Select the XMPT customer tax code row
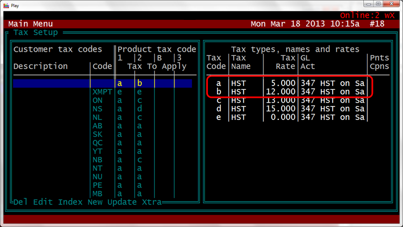This screenshot has height=227, width=403. (x=102, y=92)
